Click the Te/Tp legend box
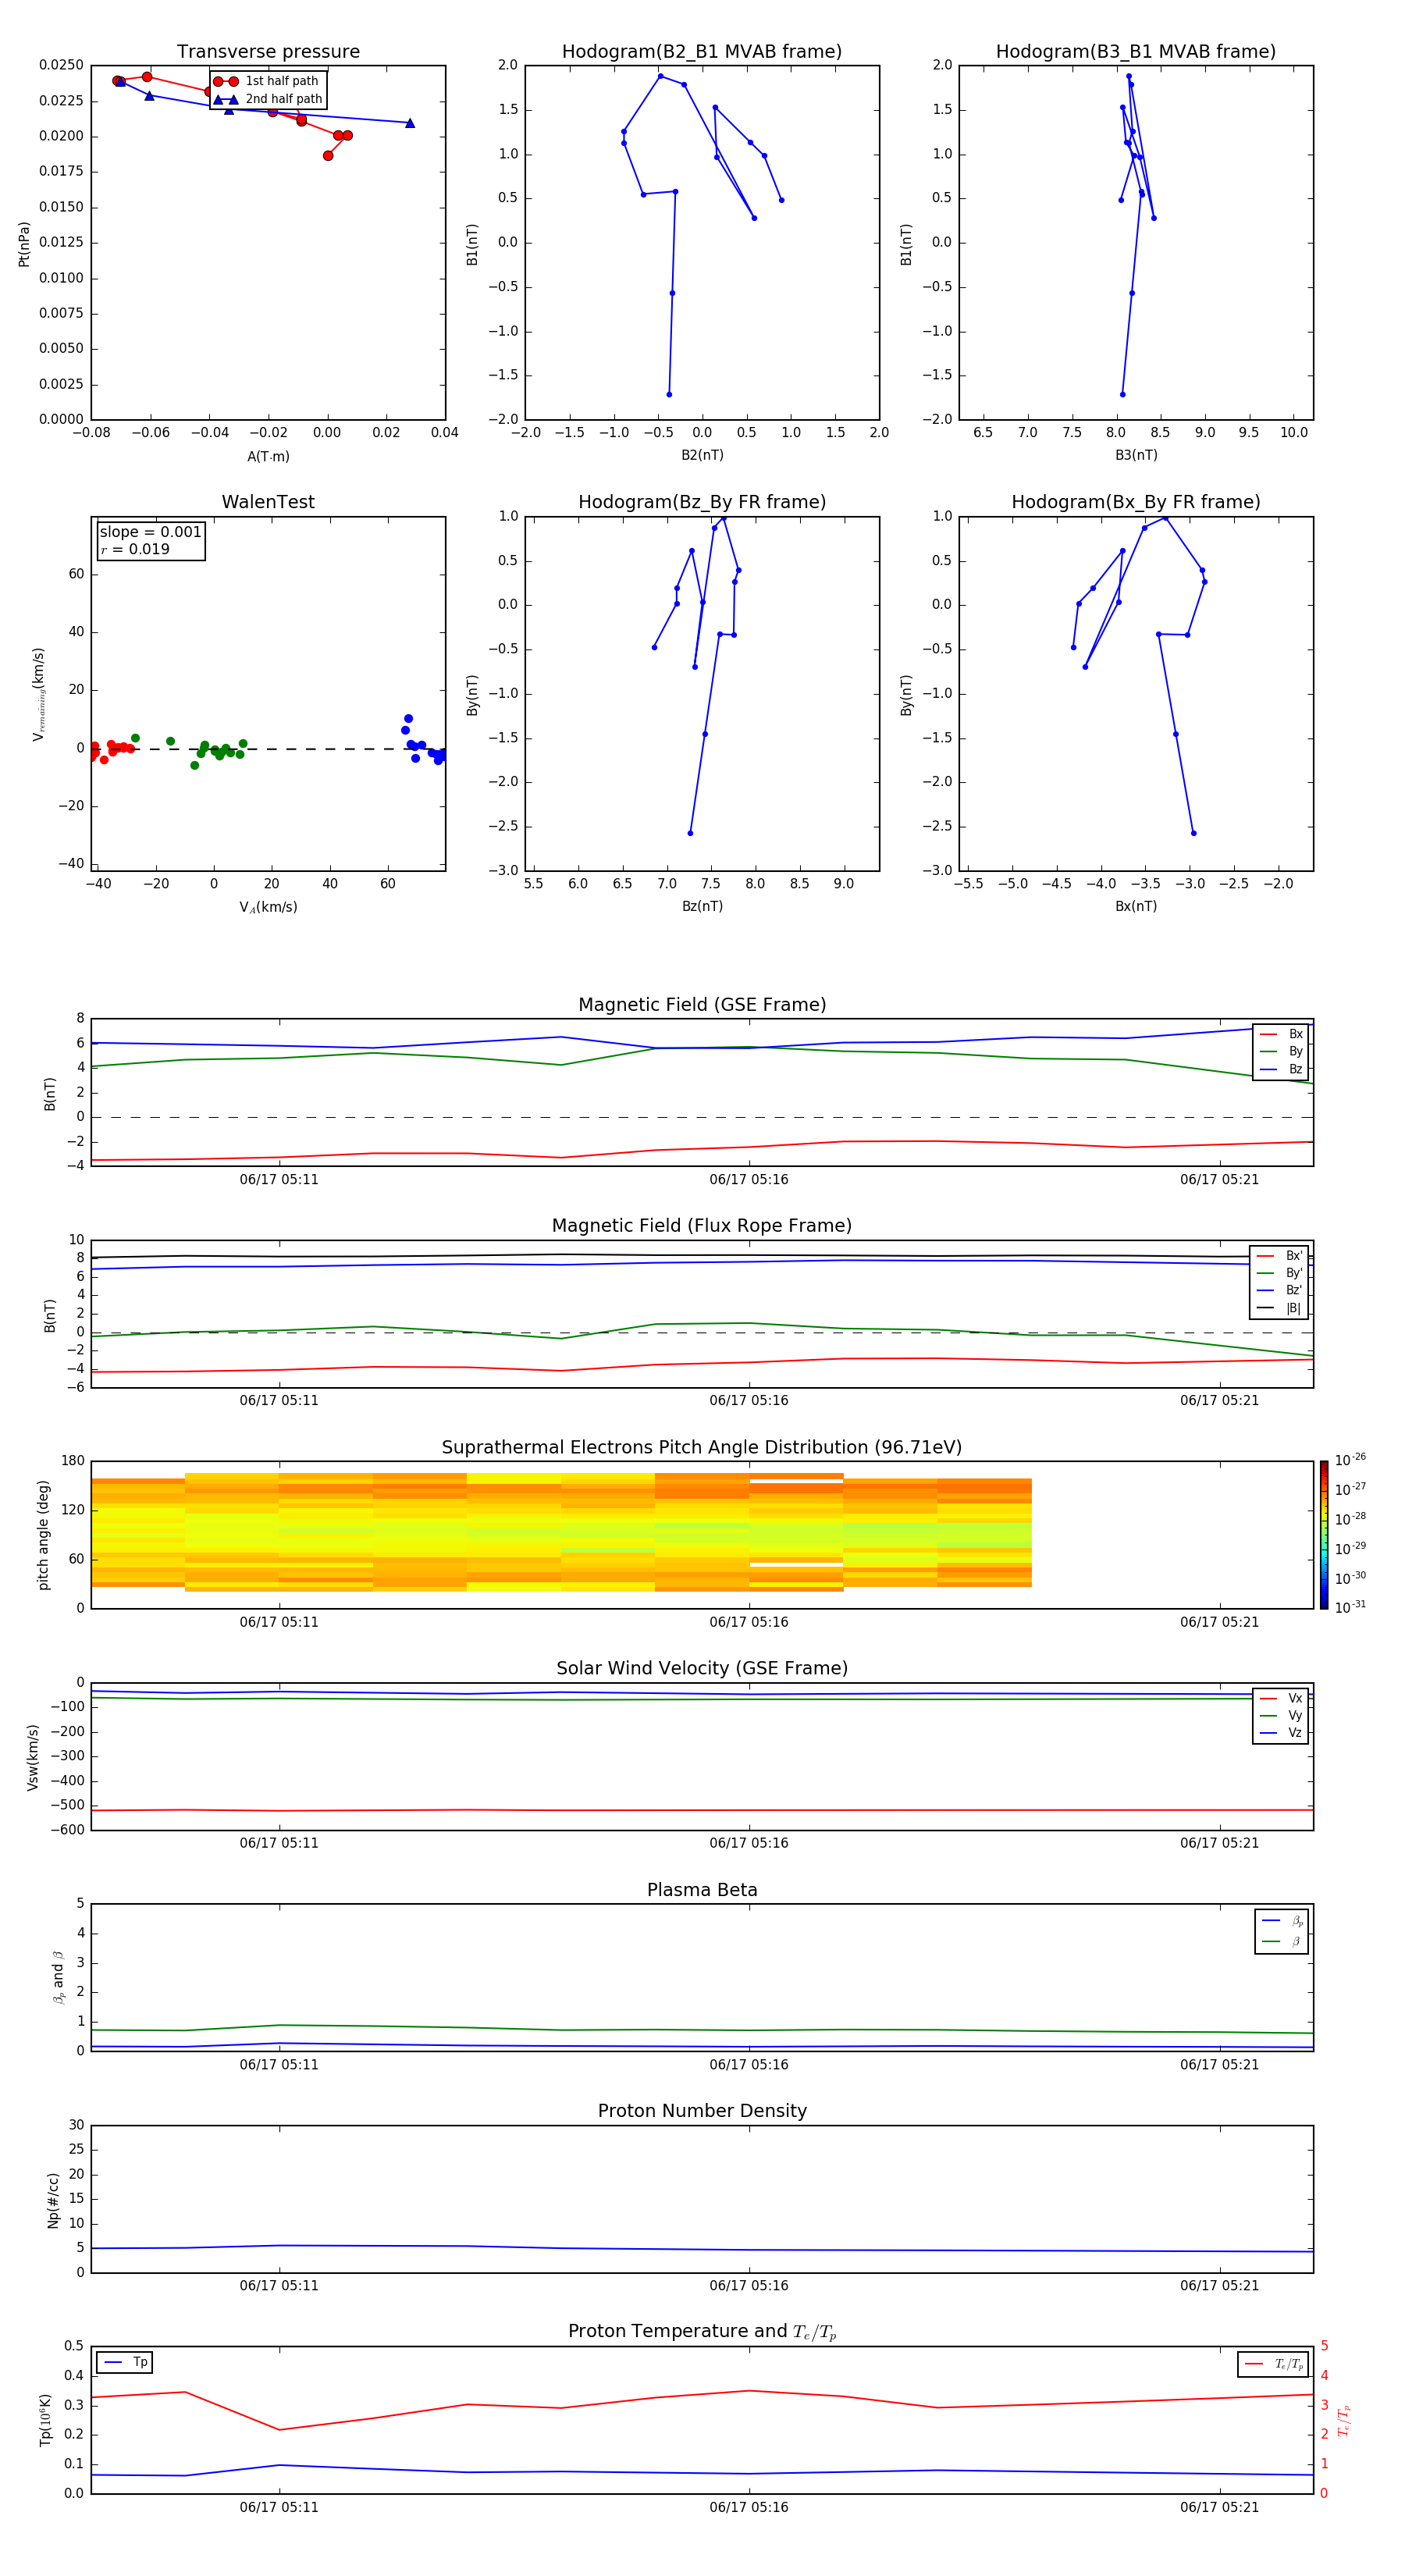This screenshot has height=2576, width=1405. (1273, 2364)
